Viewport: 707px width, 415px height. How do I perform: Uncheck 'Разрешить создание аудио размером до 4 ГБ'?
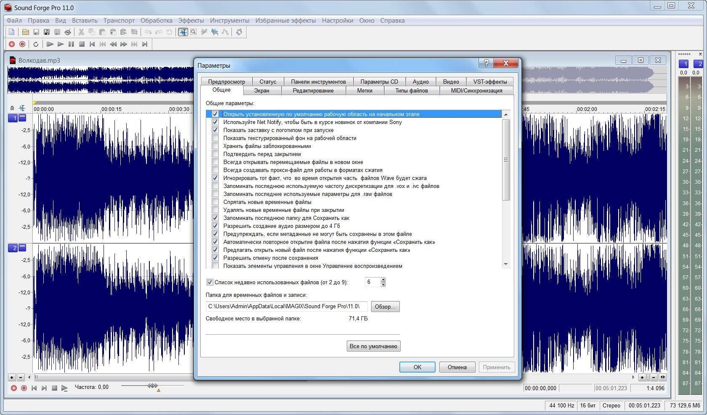point(215,226)
